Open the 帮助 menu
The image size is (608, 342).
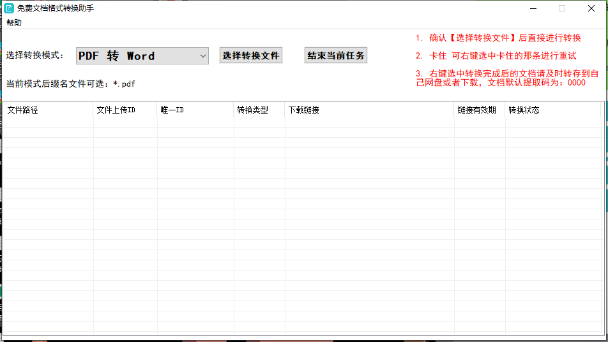[x=14, y=22]
